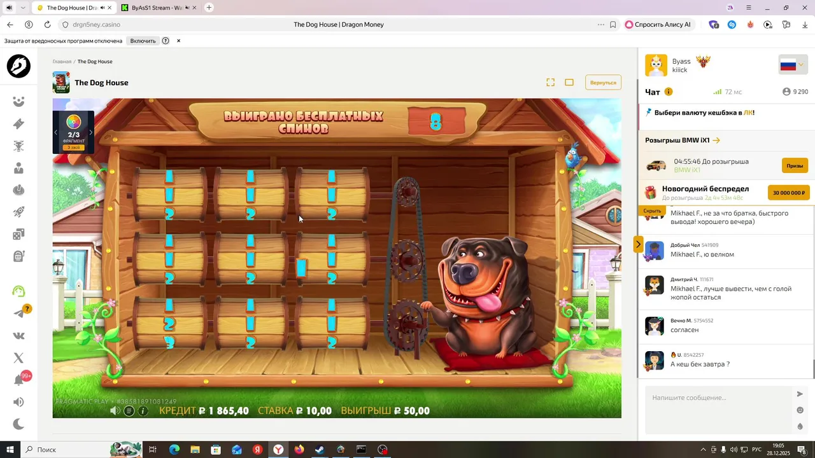This screenshot has height=458, width=815.
Task: Open the Telegram icon in left sidebar
Action: pos(19,313)
